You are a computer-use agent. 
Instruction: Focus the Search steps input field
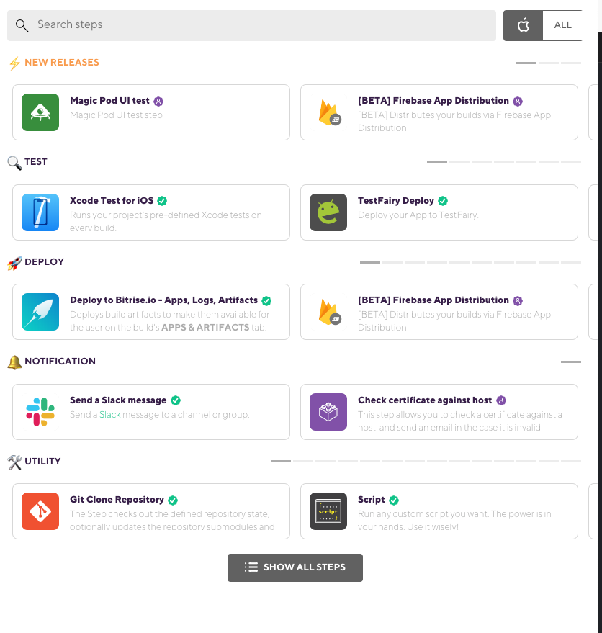[x=251, y=25]
